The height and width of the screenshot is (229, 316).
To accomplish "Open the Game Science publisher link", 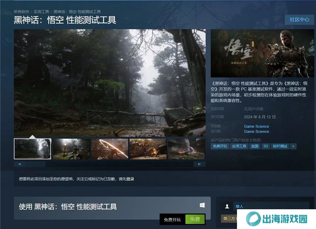I will (x=256, y=131).
